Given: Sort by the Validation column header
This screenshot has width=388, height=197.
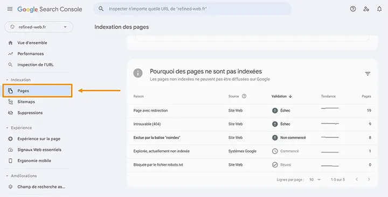Looking at the screenshot, I should [279, 97].
